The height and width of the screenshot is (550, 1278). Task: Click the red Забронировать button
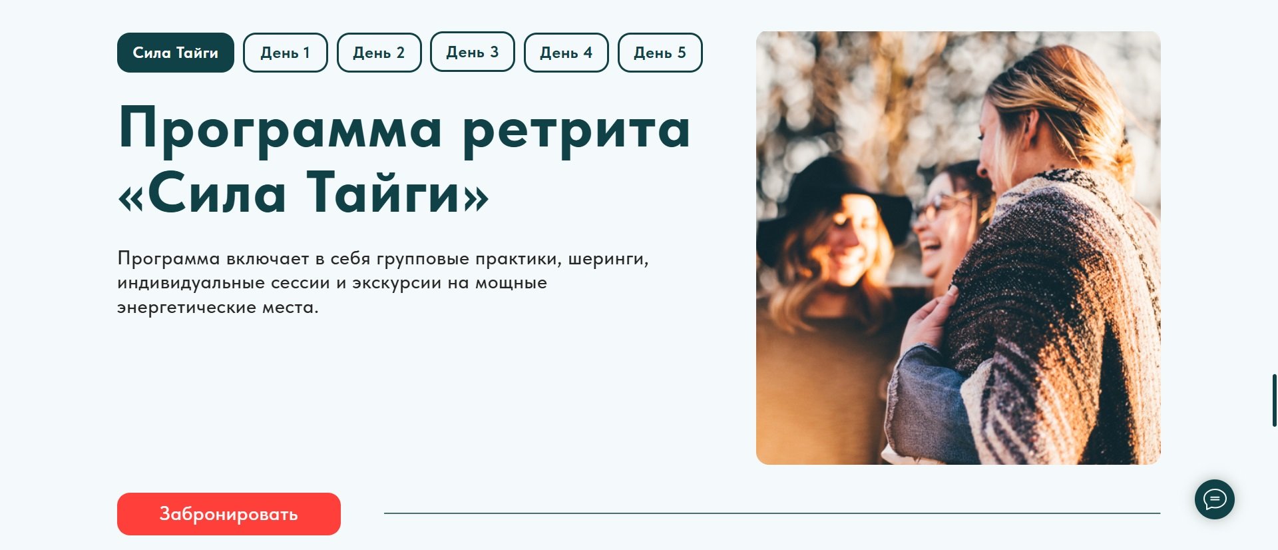229,514
